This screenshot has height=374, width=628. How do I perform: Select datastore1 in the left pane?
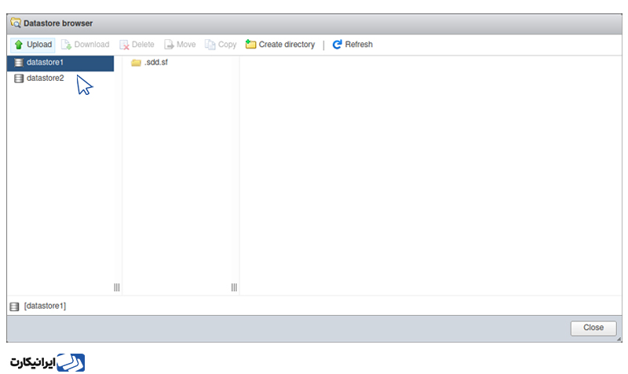(60, 63)
